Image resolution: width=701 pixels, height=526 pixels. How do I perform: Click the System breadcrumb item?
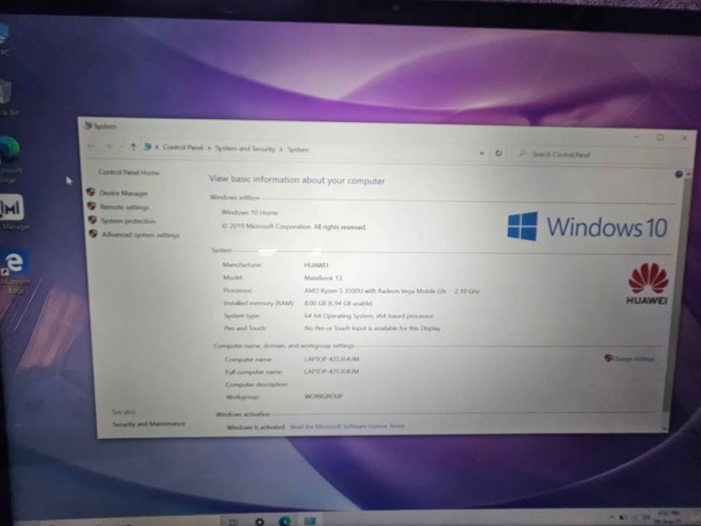coord(298,149)
